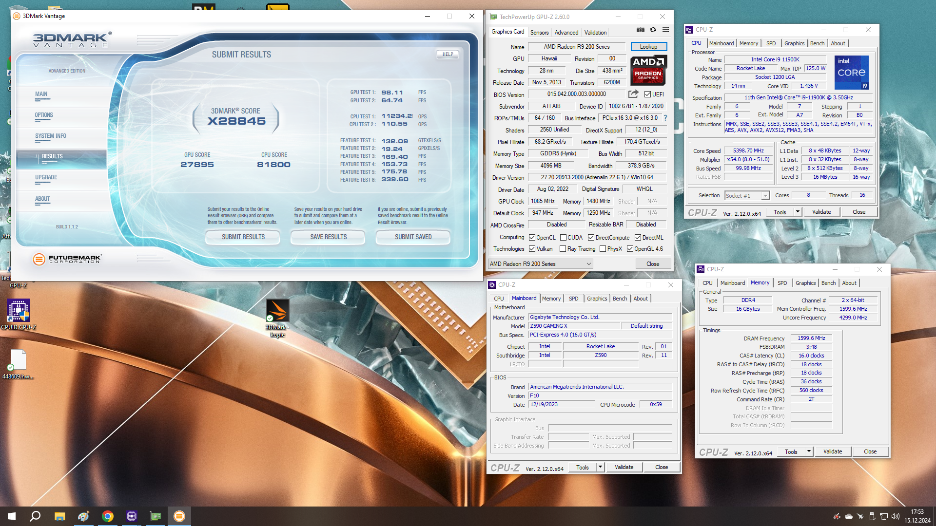Click the 3DMark Vantage title bar icon
936x526 pixels.
tap(17, 16)
